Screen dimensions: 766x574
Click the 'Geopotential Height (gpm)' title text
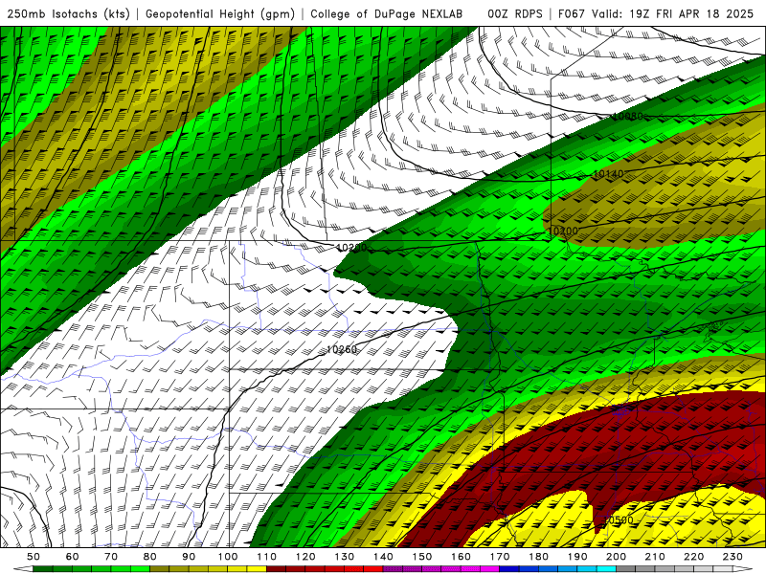(220, 13)
